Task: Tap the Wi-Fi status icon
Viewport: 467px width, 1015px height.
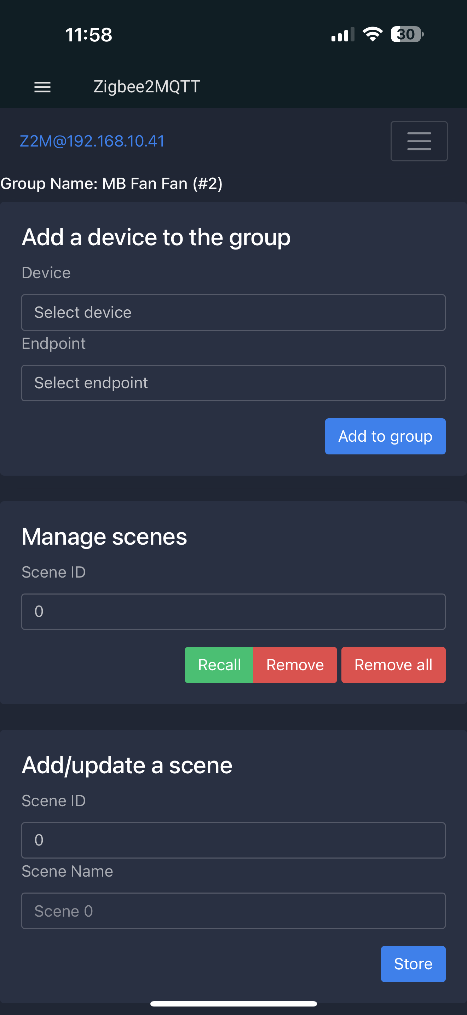Action: 372,34
